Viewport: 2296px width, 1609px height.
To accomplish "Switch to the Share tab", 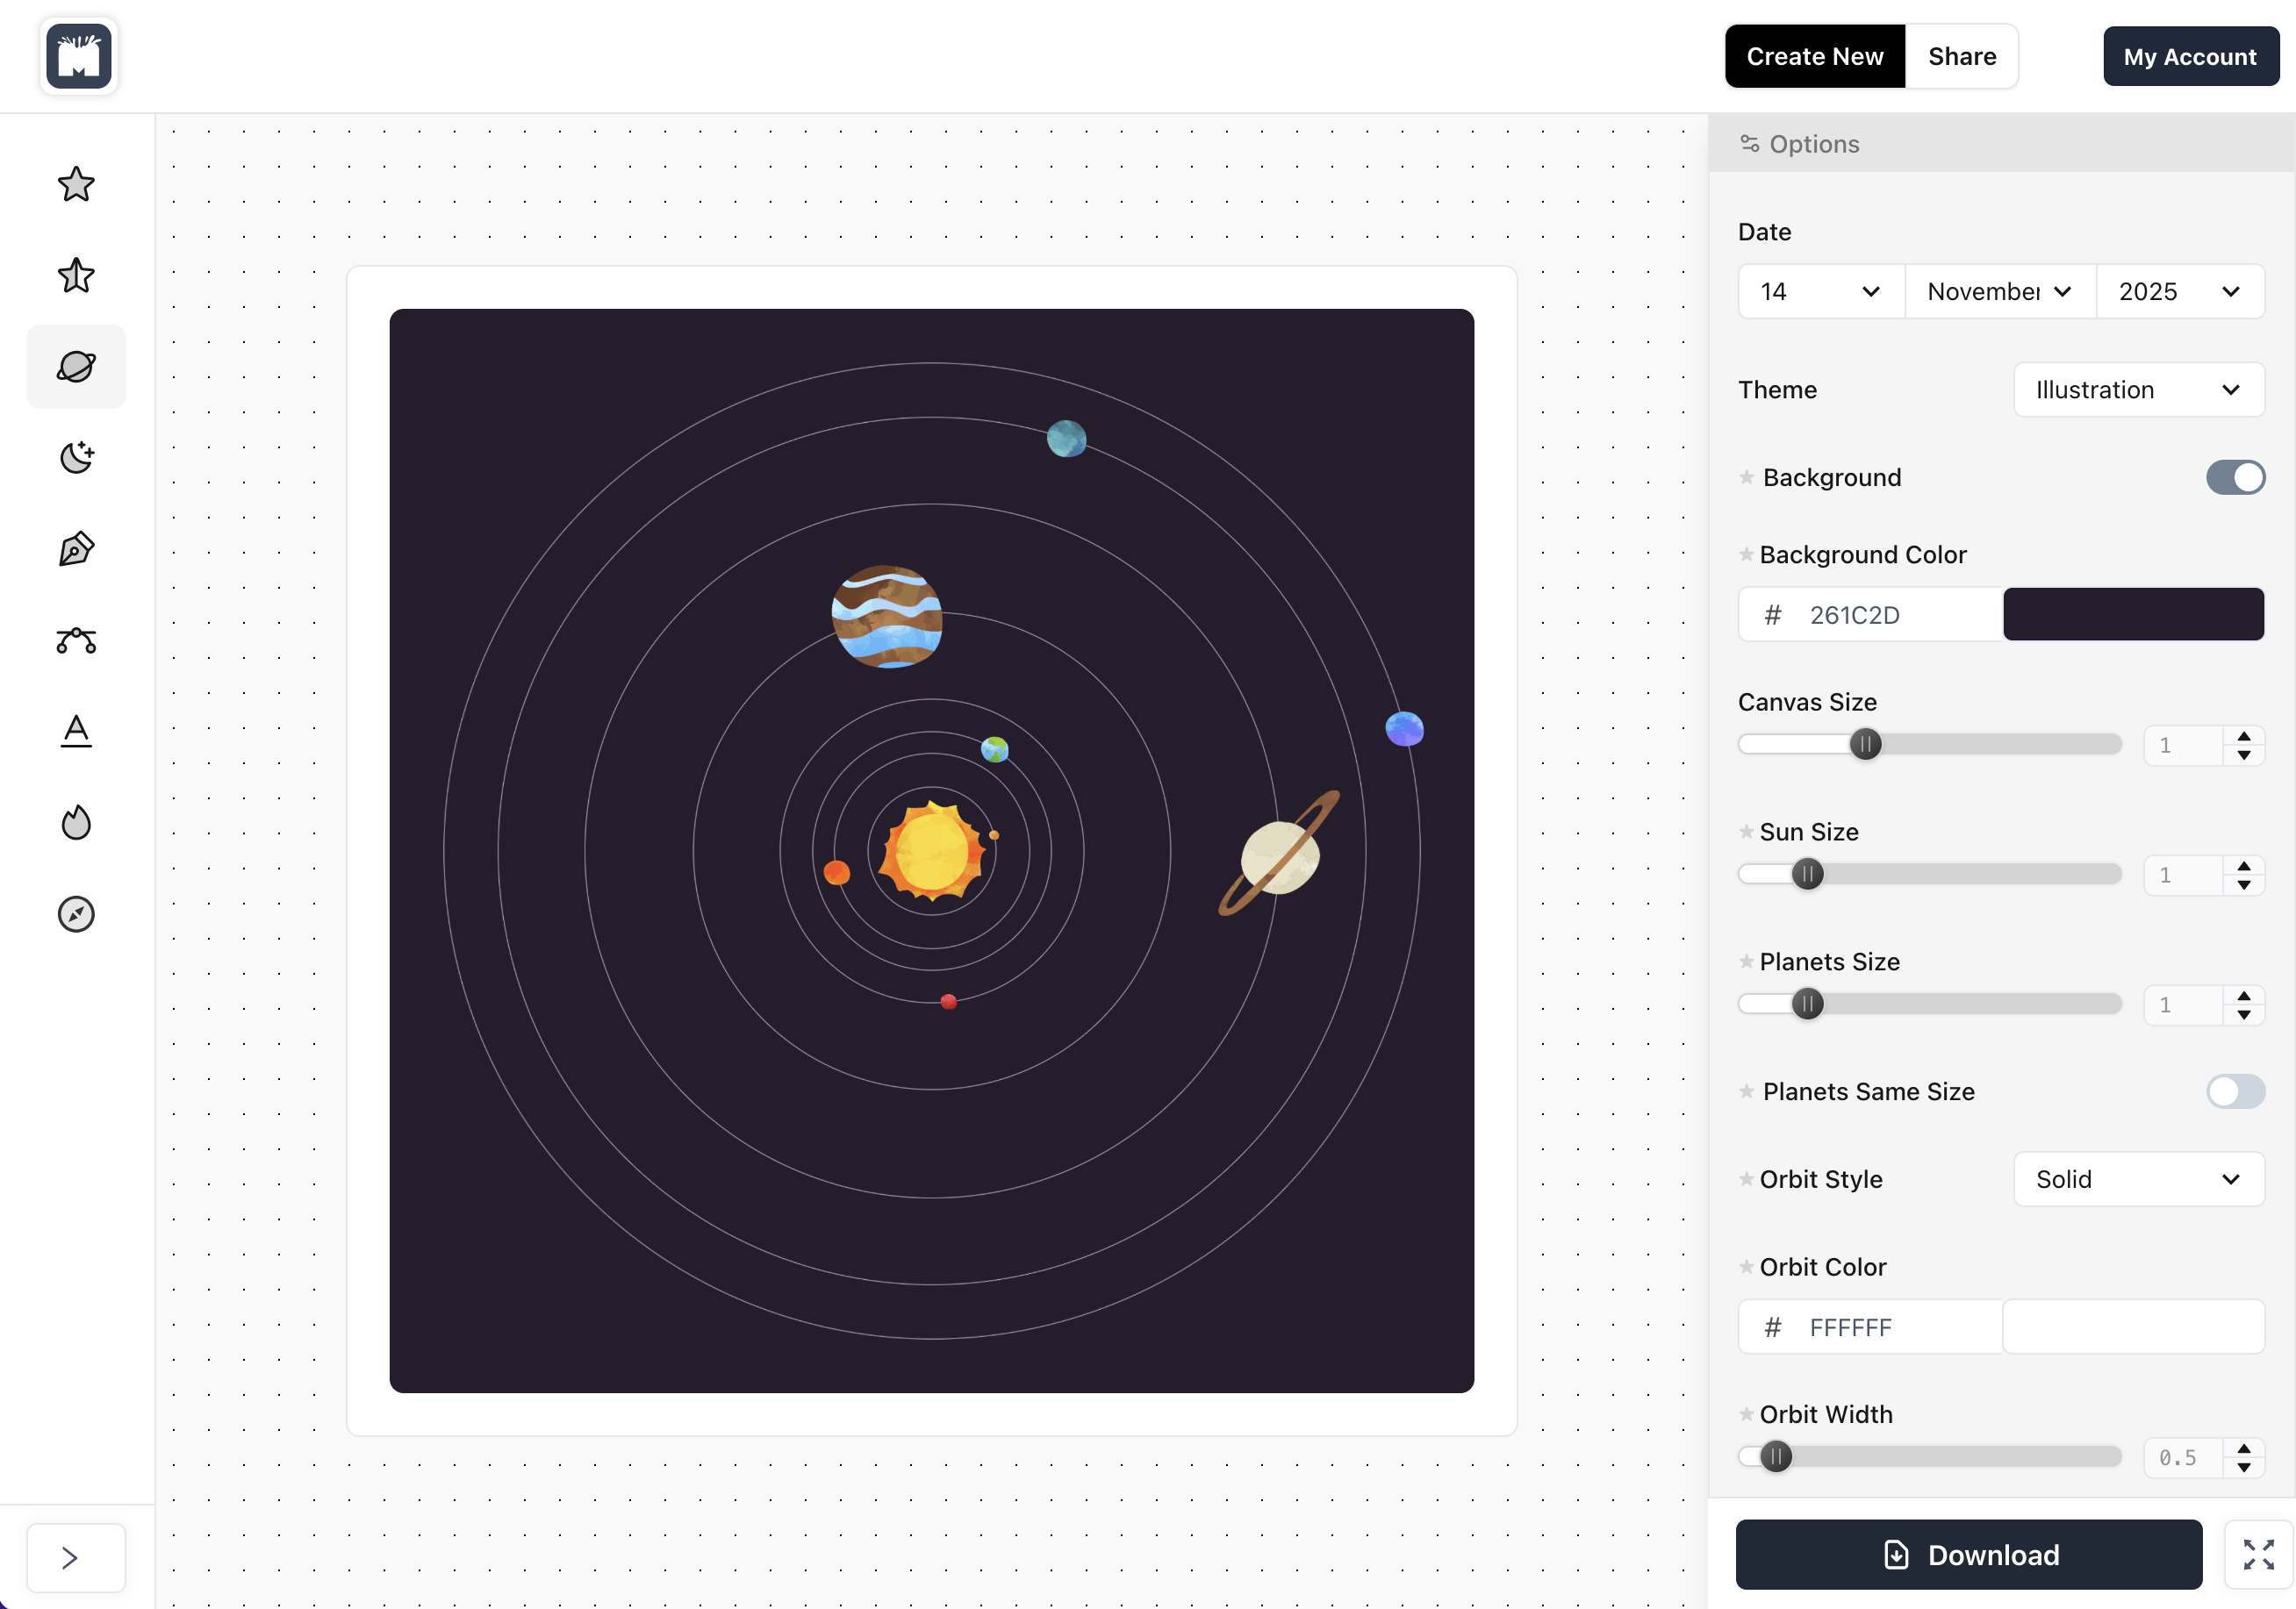I will [1961, 57].
